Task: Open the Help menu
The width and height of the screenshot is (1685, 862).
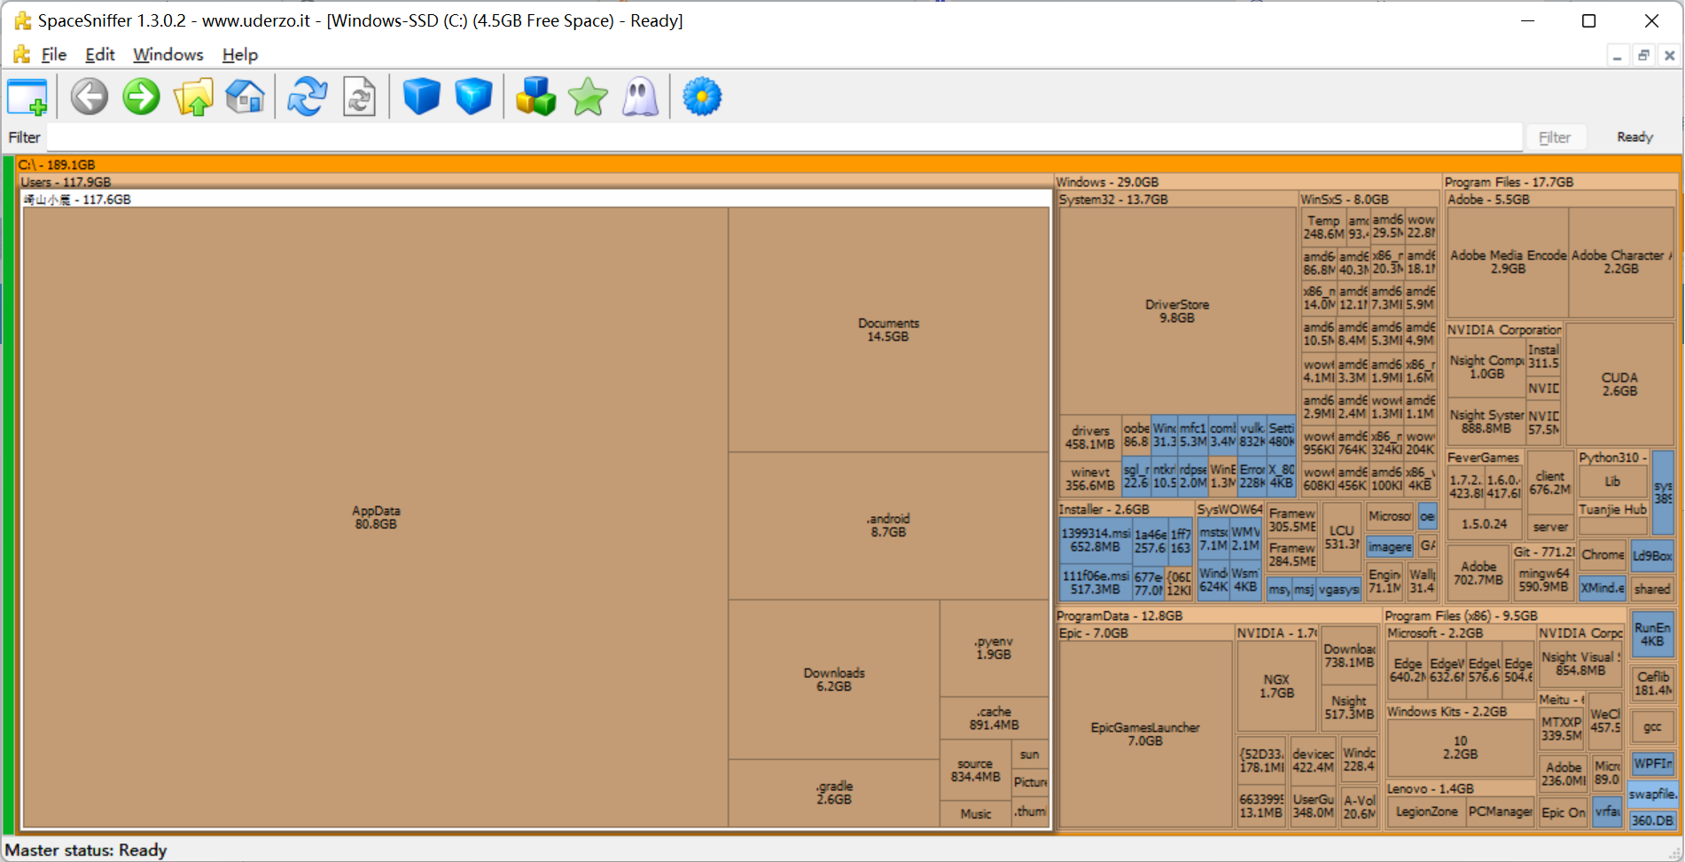Action: [239, 55]
